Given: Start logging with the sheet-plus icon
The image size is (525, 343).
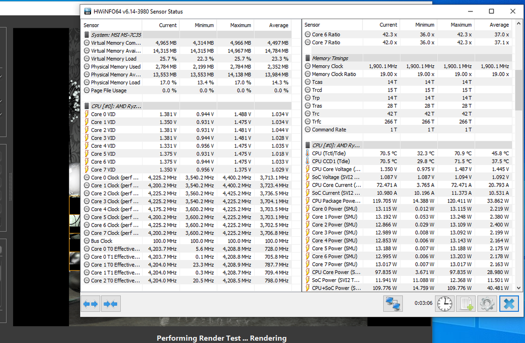Looking at the screenshot, I should [466, 304].
